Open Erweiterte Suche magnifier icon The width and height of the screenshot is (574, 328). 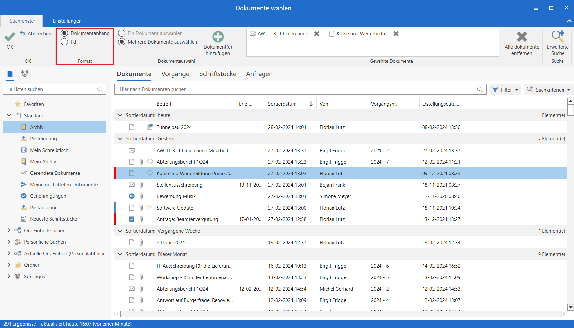coord(558,36)
